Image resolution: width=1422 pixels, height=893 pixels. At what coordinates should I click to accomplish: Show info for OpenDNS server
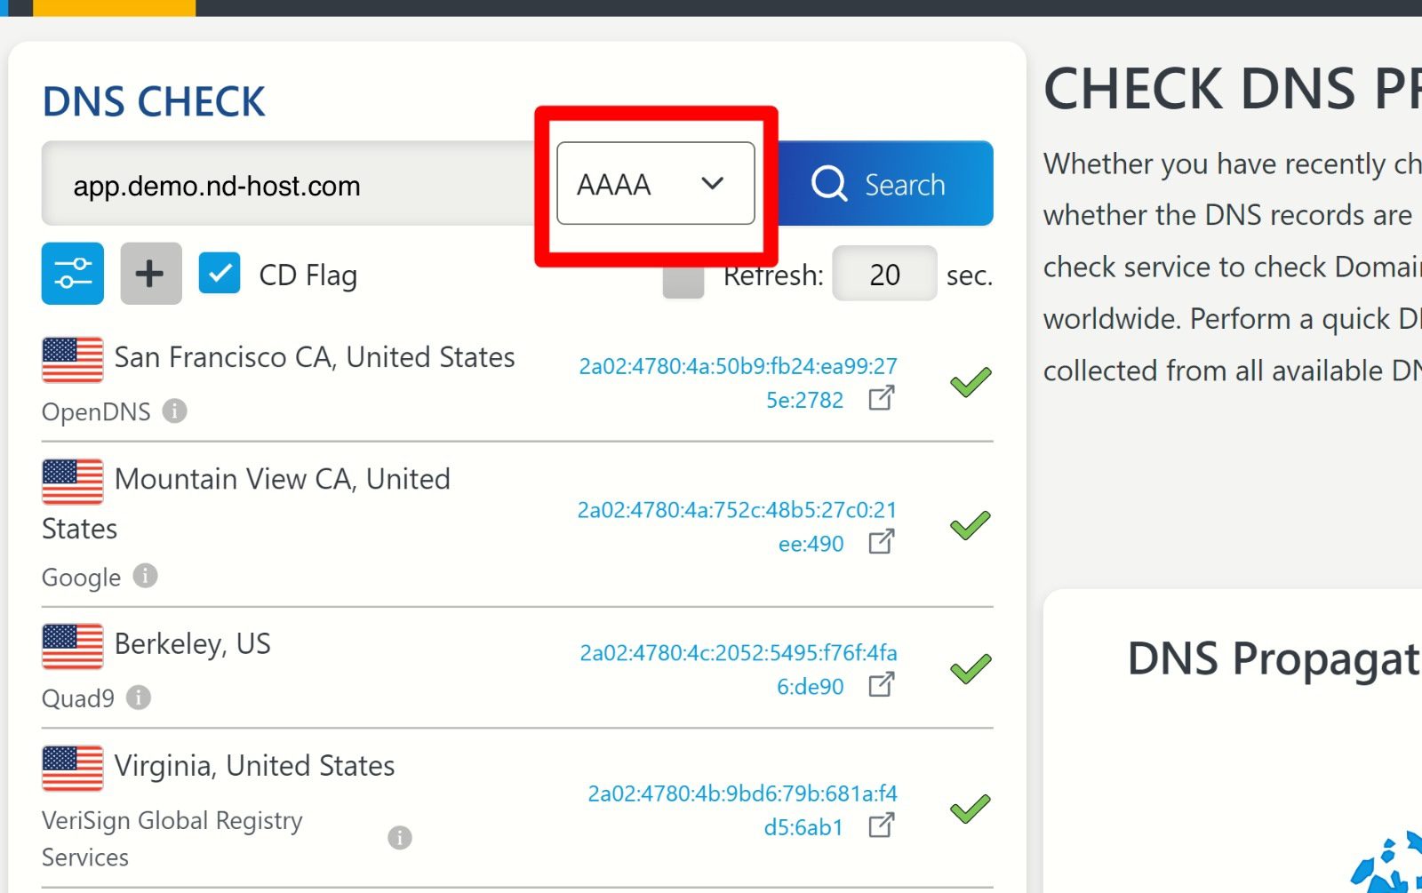tap(175, 411)
